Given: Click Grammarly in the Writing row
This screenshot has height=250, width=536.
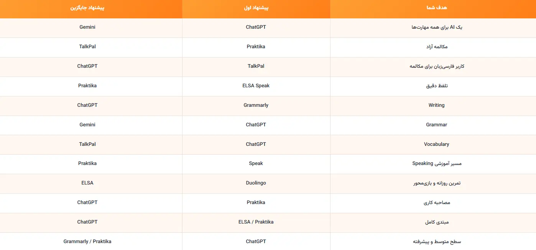Looking at the screenshot, I should (x=256, y=105).
